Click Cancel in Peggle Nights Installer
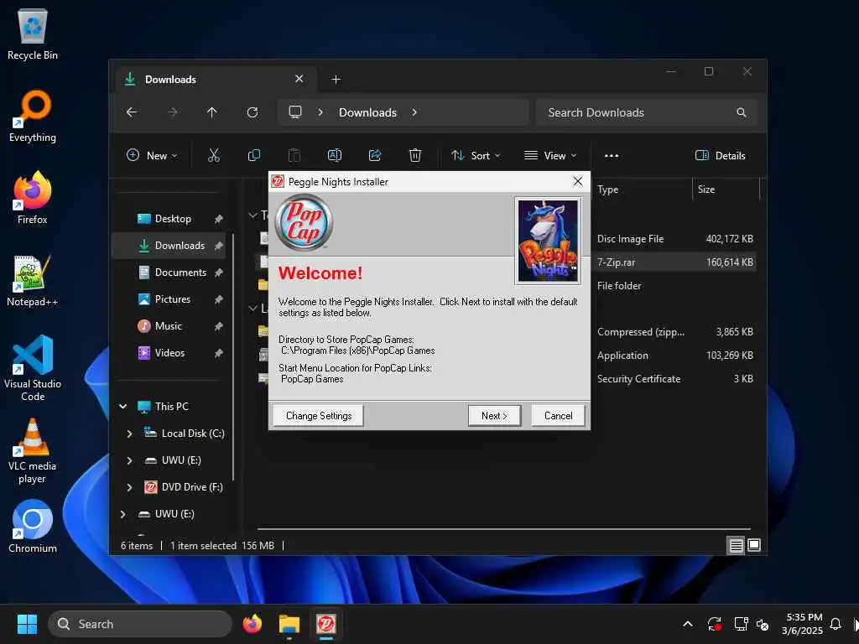The height and width of the screenshot is (644, 859). tap(558, 416)
